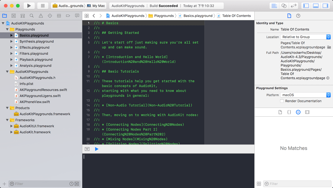Switch library to icon grid view
Image resolution: width=333 pixels, height=188 pixels.
[x=259, y=184]
